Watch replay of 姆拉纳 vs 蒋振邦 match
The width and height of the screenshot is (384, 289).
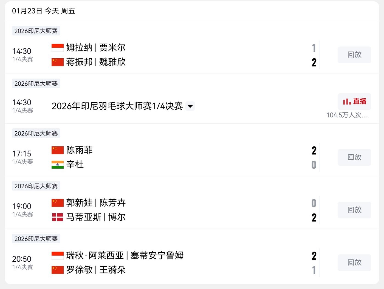tap(354, 55)
